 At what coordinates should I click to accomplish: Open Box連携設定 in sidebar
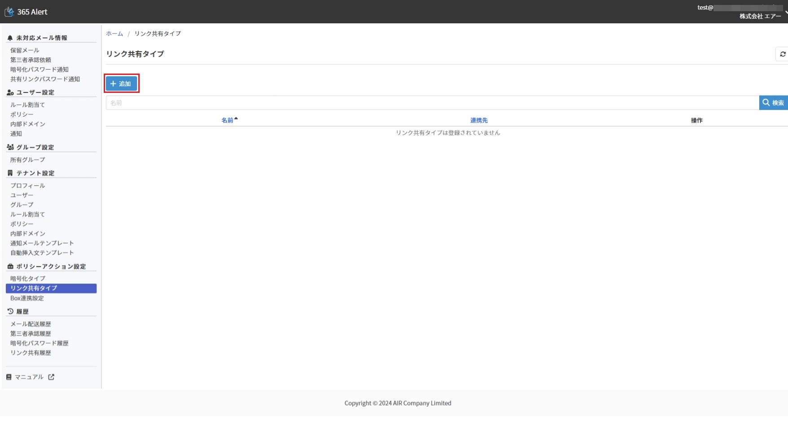27,298
